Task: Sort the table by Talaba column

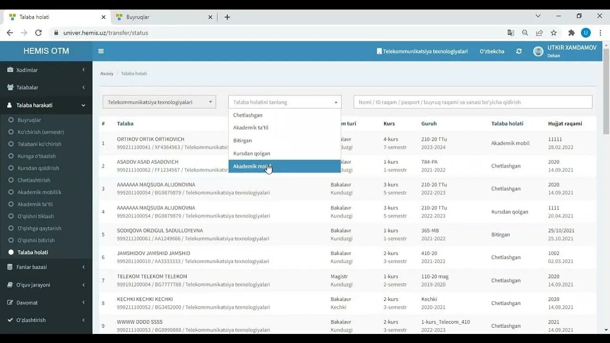Action: (125, 123)
